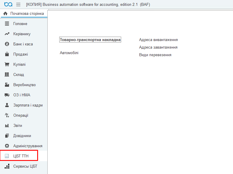Select Зарплата і кадри in sidebar

point(28,105)
